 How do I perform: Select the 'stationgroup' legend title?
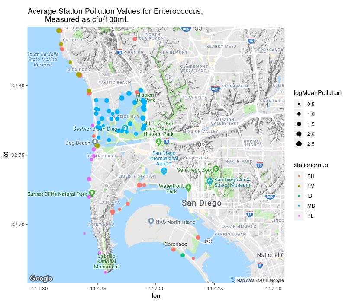point(311,165)
